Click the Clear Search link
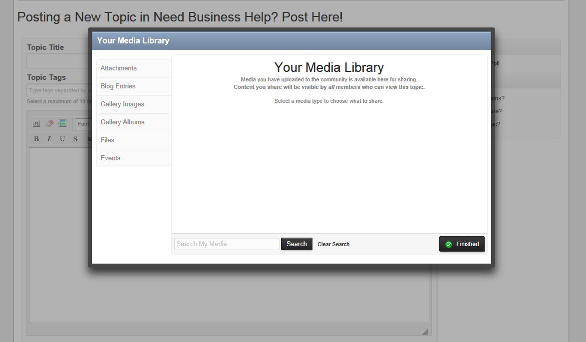Screen dimensions: 586x342 click(333, 244)
